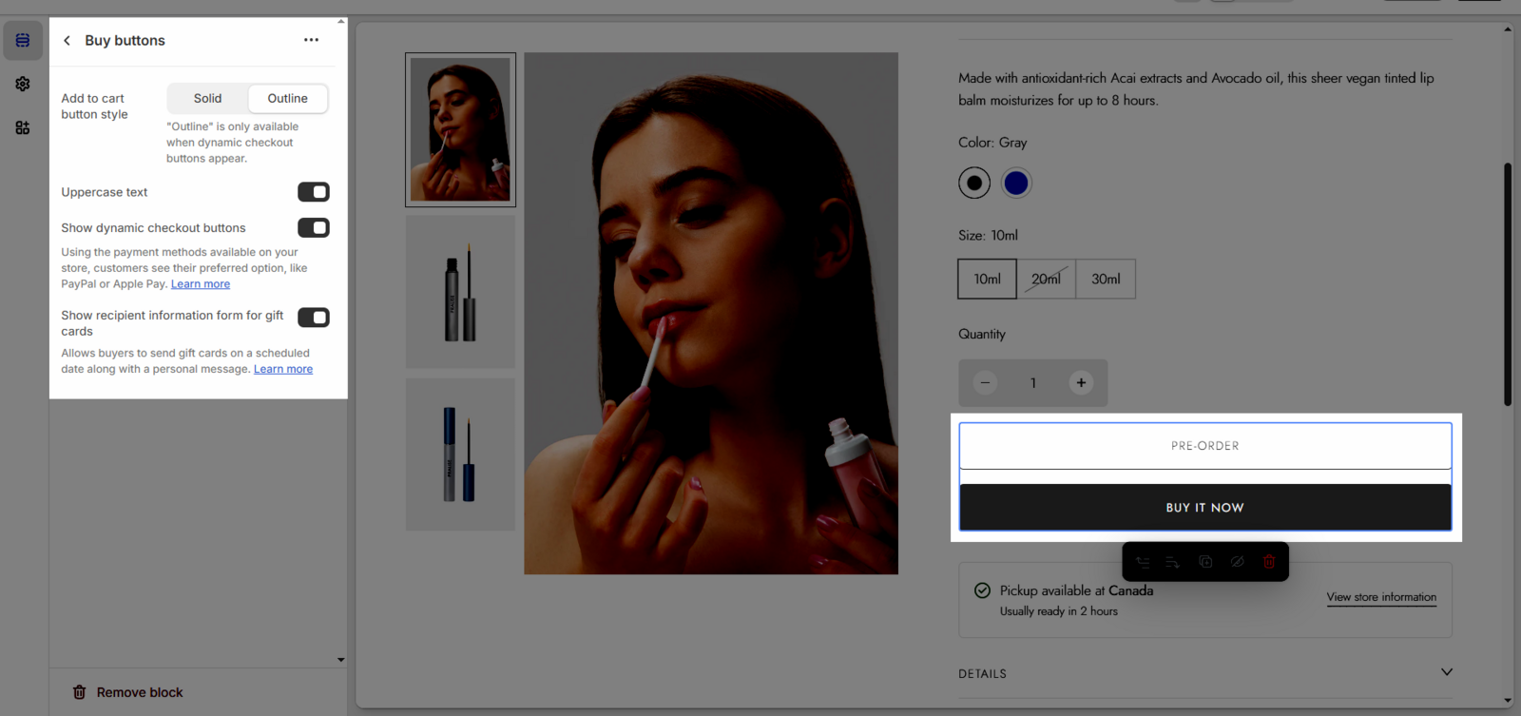Open the App embeds icon
The width and height of the screenshot is (1521, 716).
23,127
